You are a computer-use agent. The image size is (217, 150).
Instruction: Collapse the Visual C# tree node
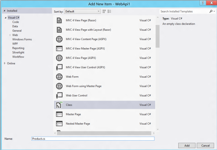tap(5, 17)
